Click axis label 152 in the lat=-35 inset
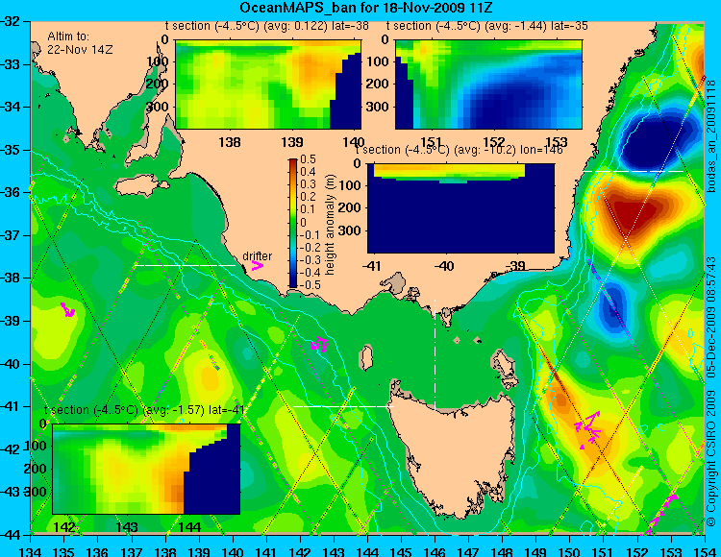 (x=494, y=141)
